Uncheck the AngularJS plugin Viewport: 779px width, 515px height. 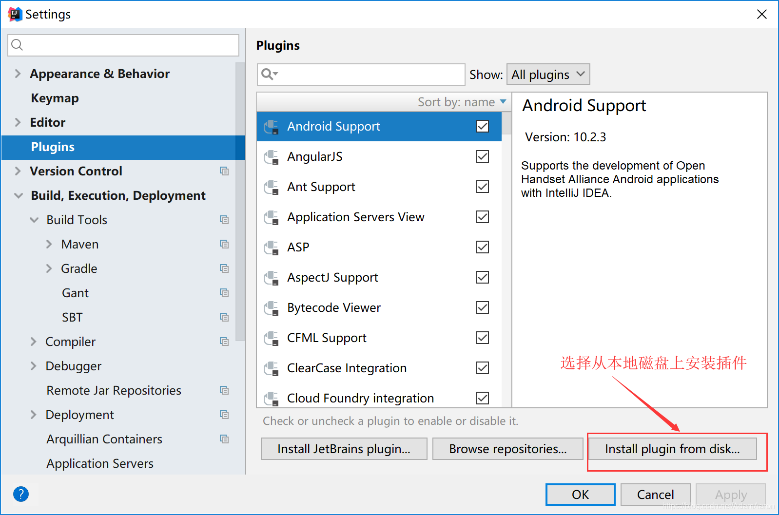[483, 157]
